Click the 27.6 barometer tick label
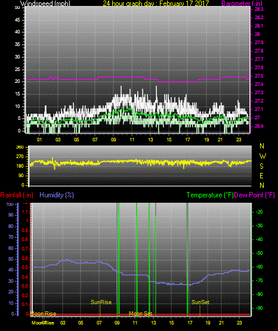This screenshot has height=331, width=278. (259, 67)
